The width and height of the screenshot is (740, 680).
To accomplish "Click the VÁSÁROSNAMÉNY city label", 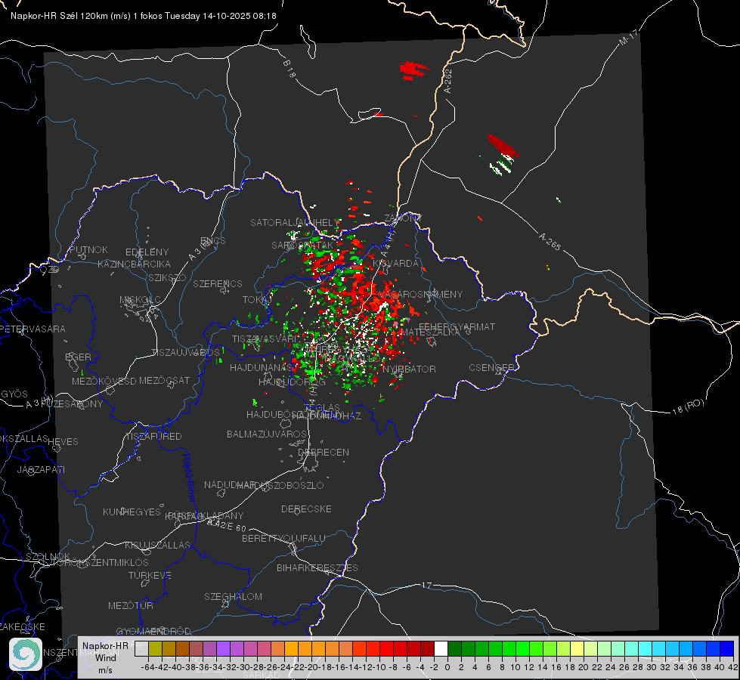I will (x=420, y=294).
